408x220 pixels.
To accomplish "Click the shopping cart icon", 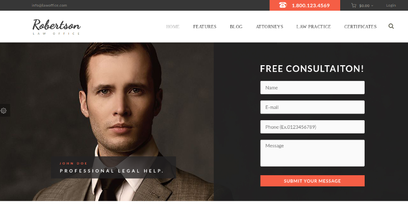I will pos(353,5).
